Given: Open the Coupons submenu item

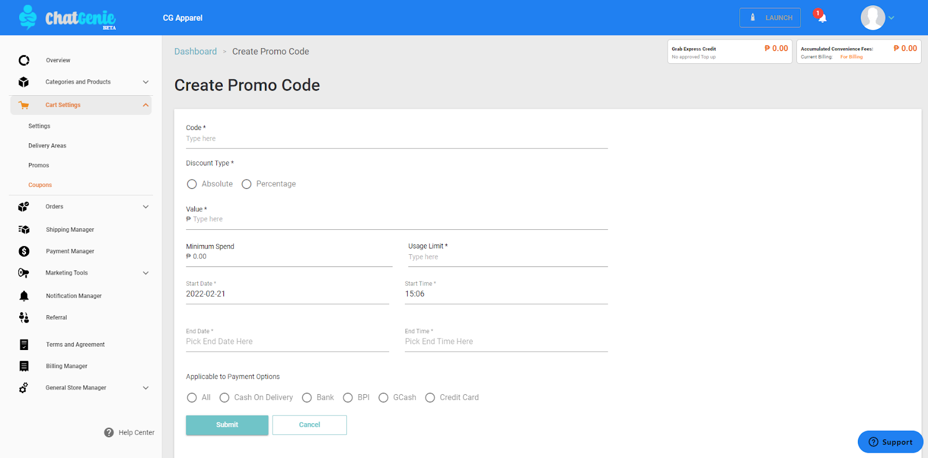Looking at the screenshot, I should tap(40, 185).
